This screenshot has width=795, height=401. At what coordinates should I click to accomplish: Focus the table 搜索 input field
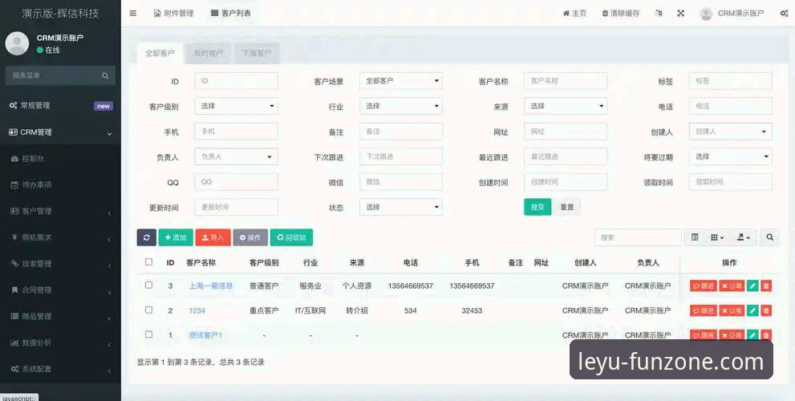pyautogui.click(x=638, y=237)
